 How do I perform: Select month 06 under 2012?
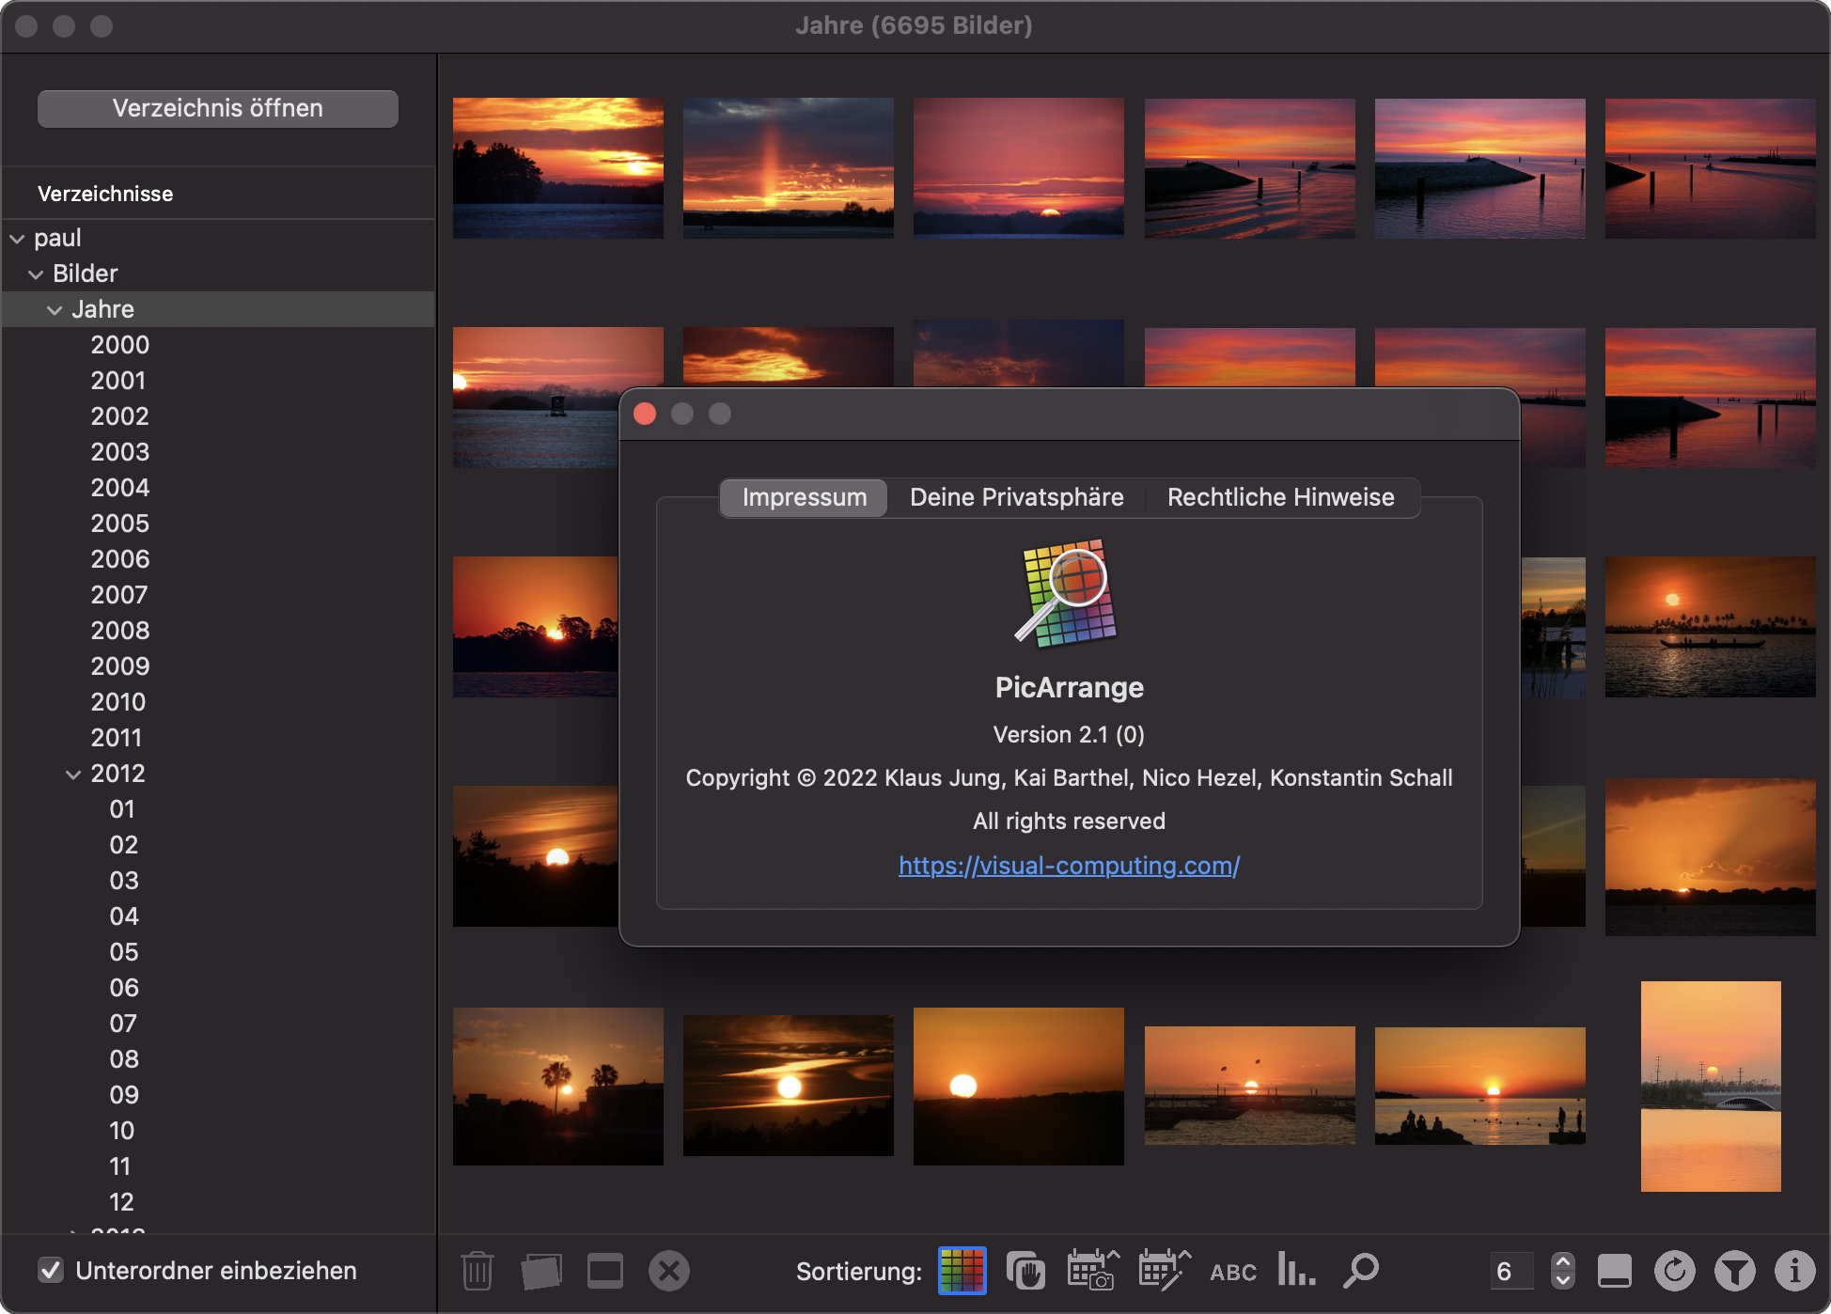coord(124,988)
